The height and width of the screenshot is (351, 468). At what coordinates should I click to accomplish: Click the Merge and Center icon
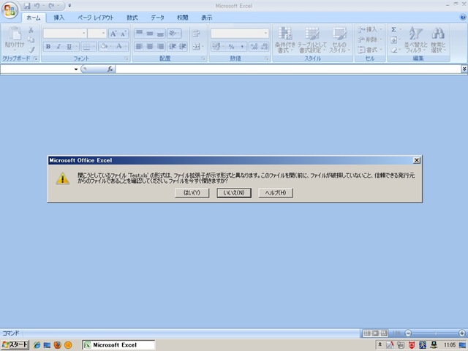[x=197, y=47]
